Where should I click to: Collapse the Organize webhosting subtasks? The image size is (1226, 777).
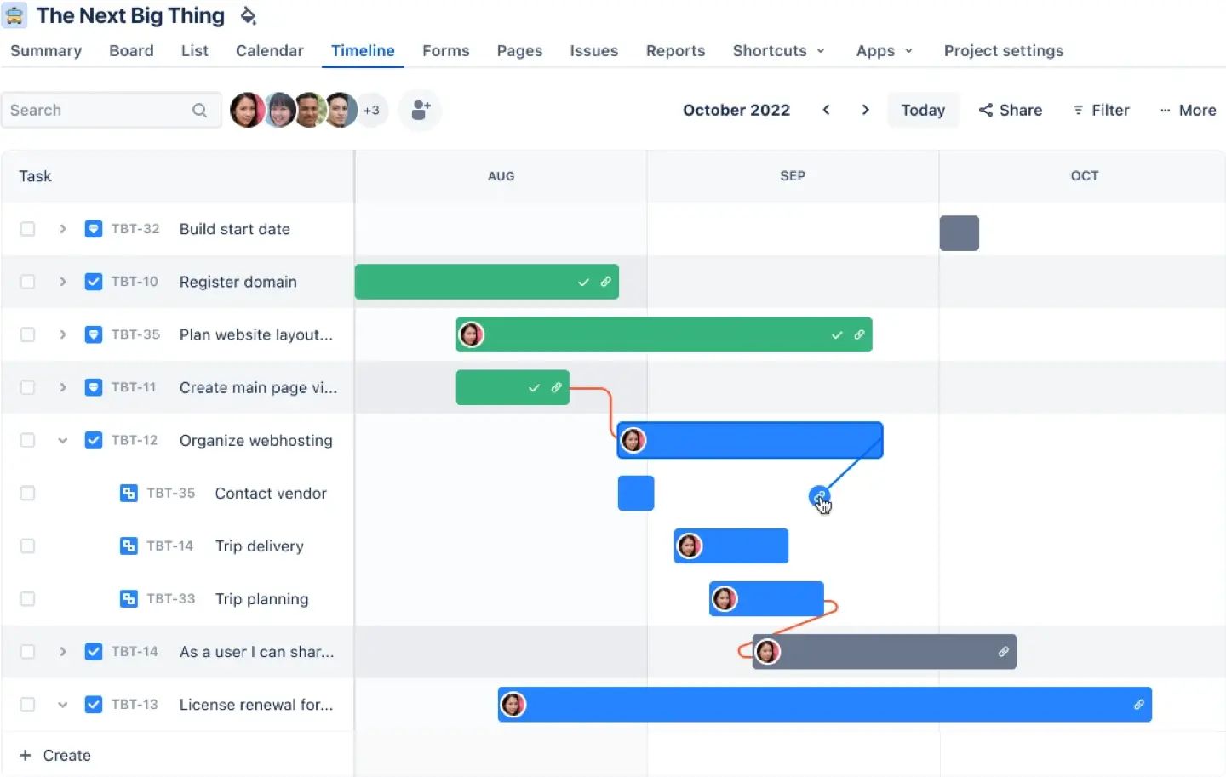pos(62,440)
